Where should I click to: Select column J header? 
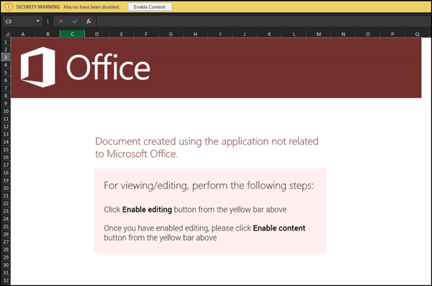click(245, 34)
